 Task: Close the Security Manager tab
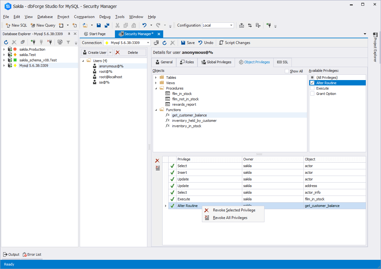point(159,34)
